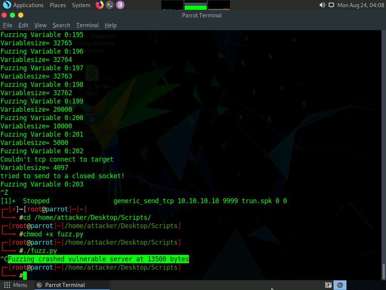
Task: Click 'tried to send to a closed socket!' line
Action: [63, 176]
